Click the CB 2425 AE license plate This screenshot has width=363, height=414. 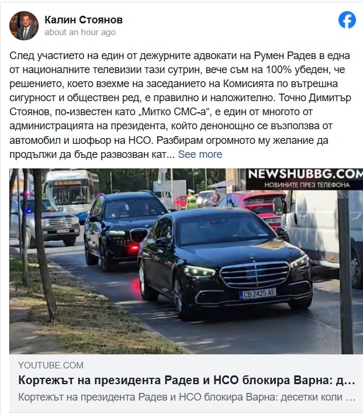pyautogui.click(x=258, y=294)
